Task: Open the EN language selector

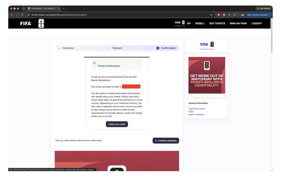Action: 189,23
